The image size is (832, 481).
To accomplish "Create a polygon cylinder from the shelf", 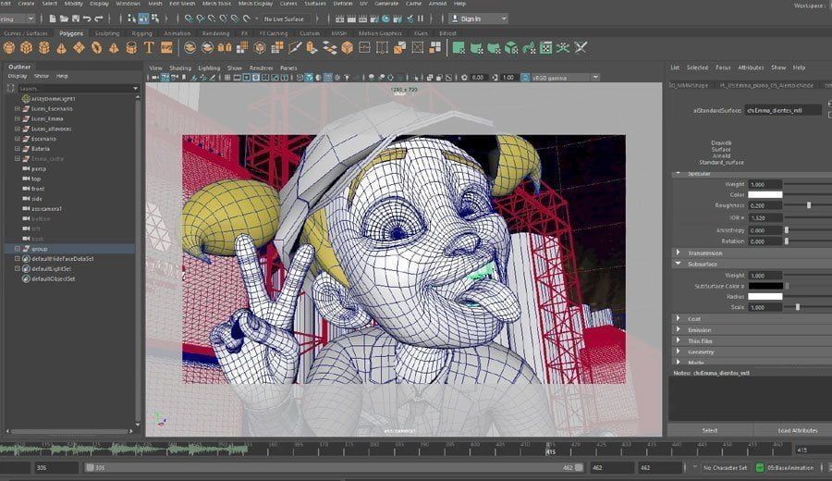I will [44, 48].
